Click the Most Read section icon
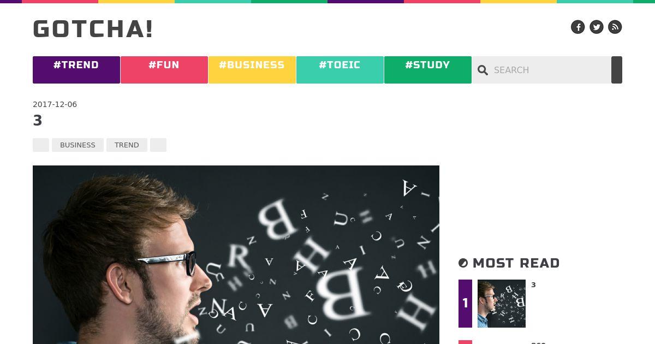Image resolution: width=655 pixels, height=344 pixels. pos(463,263)
